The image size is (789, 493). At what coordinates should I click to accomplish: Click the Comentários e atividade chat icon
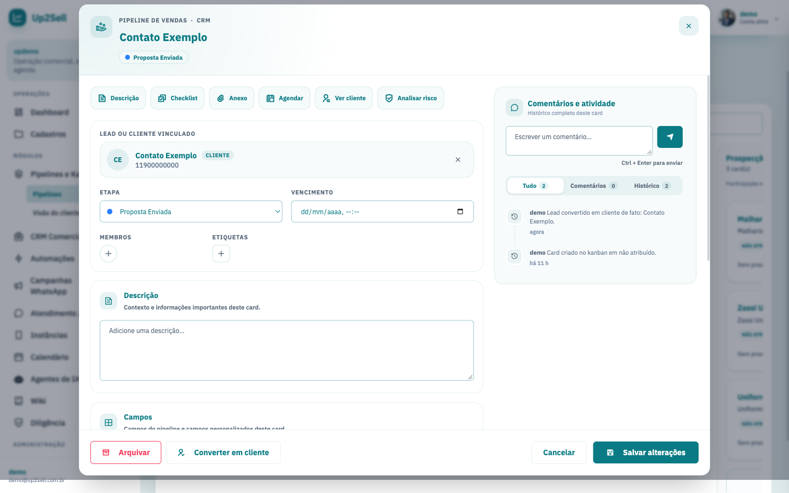click(514, 107)
